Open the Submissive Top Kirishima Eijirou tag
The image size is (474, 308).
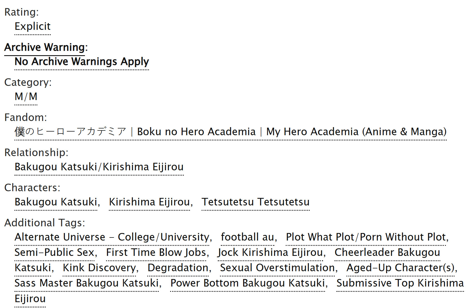[400, 283]
